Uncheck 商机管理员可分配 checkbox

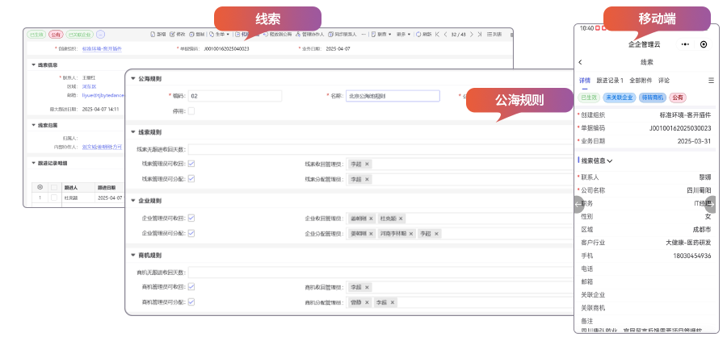click(191, 302)
